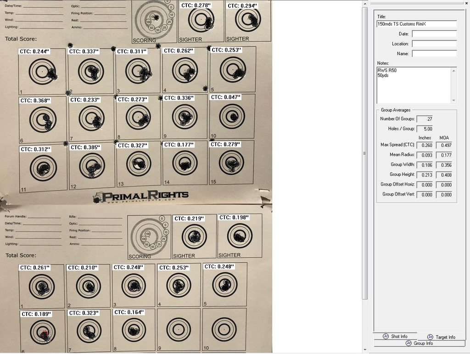Click inside the Notes text area
The height and width of the screenshot is (354, 470).
[414, 85]
